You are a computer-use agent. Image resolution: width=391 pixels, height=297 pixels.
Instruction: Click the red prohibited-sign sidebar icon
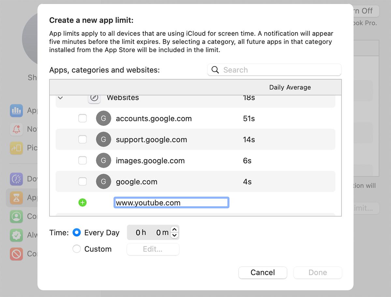point(16,254)
